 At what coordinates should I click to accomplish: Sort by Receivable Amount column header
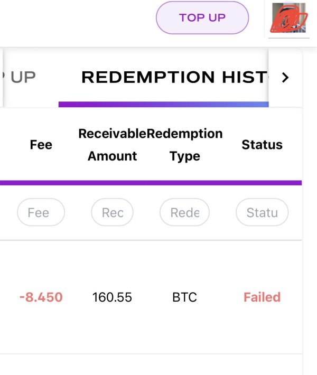click(x=112, y=145)
